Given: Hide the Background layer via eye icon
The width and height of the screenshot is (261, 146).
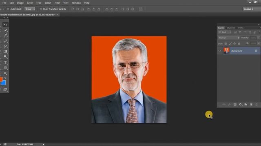Looking at the screenshot, I should tap(220, 51).
